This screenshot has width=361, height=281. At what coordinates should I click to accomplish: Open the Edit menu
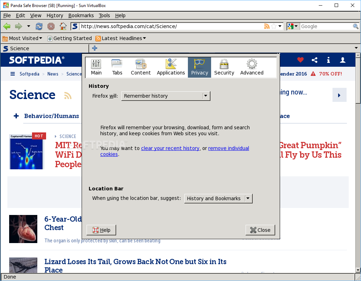click(20, 15)
